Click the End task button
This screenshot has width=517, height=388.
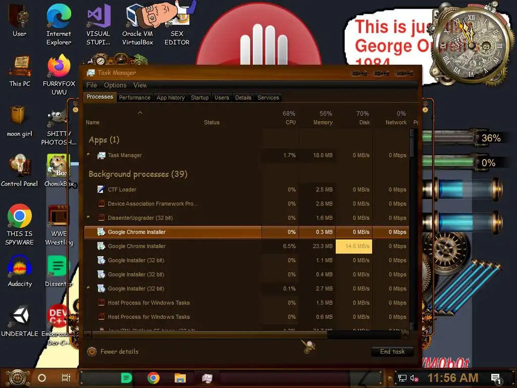pos(392,352)
